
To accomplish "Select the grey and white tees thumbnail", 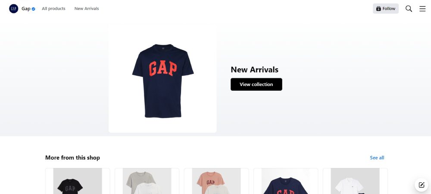I will [x=147, y=181].
